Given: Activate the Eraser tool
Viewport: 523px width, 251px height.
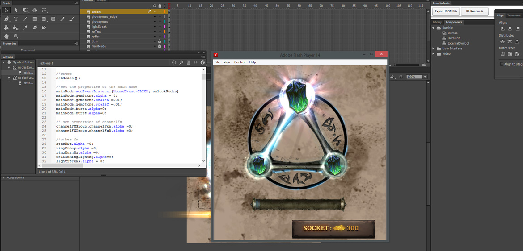Looking at the screenshot, I should pyautogui.click(x=34, y=28).
